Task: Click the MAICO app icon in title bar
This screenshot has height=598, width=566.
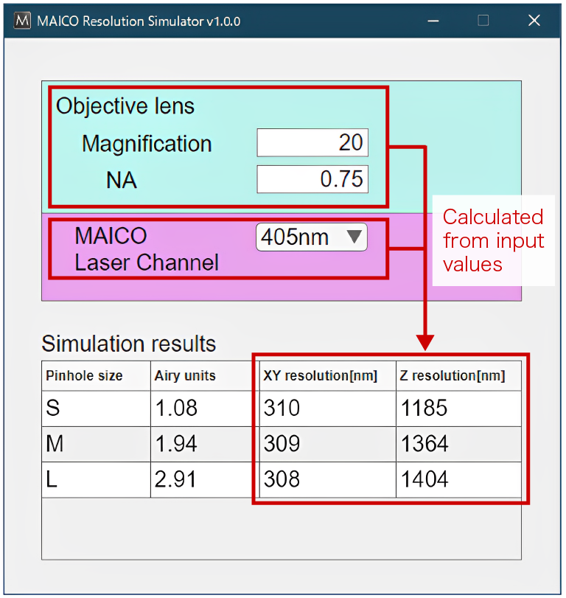Action: point(23,21)
